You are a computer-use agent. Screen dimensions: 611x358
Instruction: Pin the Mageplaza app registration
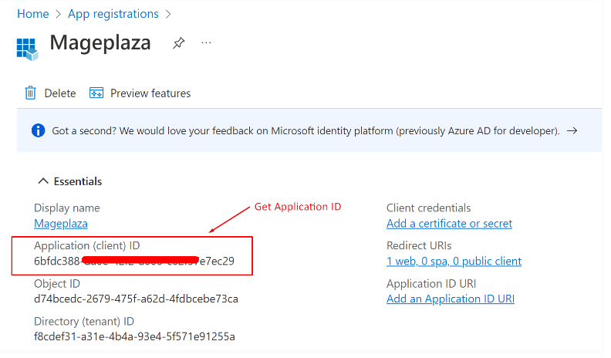tap(178, 43)
